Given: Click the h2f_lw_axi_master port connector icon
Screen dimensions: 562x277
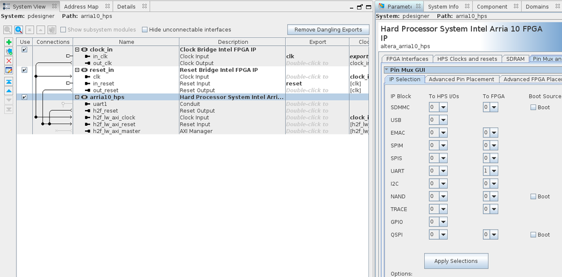Looking at the screenshot, I should [87, 131].
